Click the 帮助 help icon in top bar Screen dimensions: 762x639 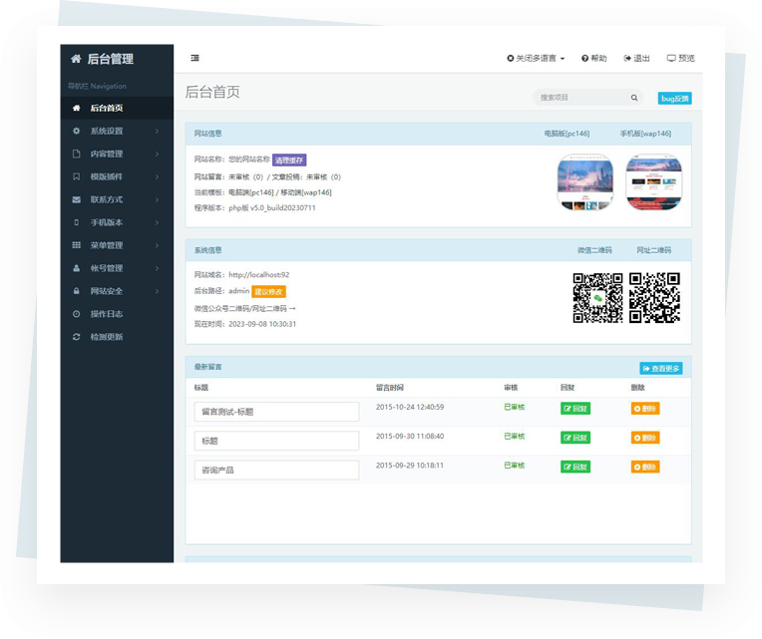tap(592, 59)
